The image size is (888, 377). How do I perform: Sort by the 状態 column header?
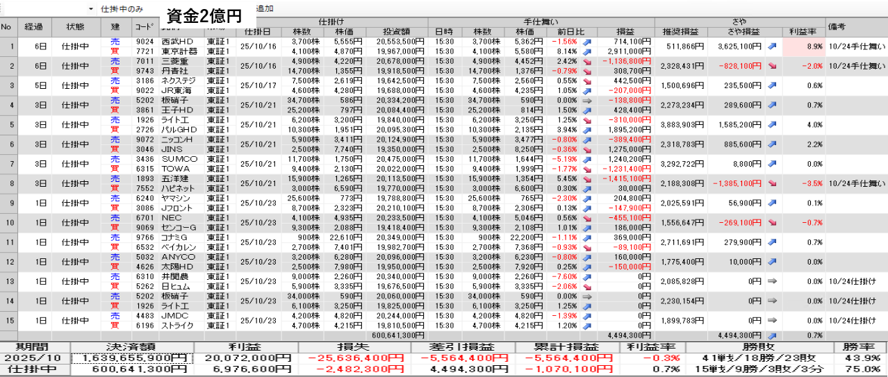coord(75,26)
